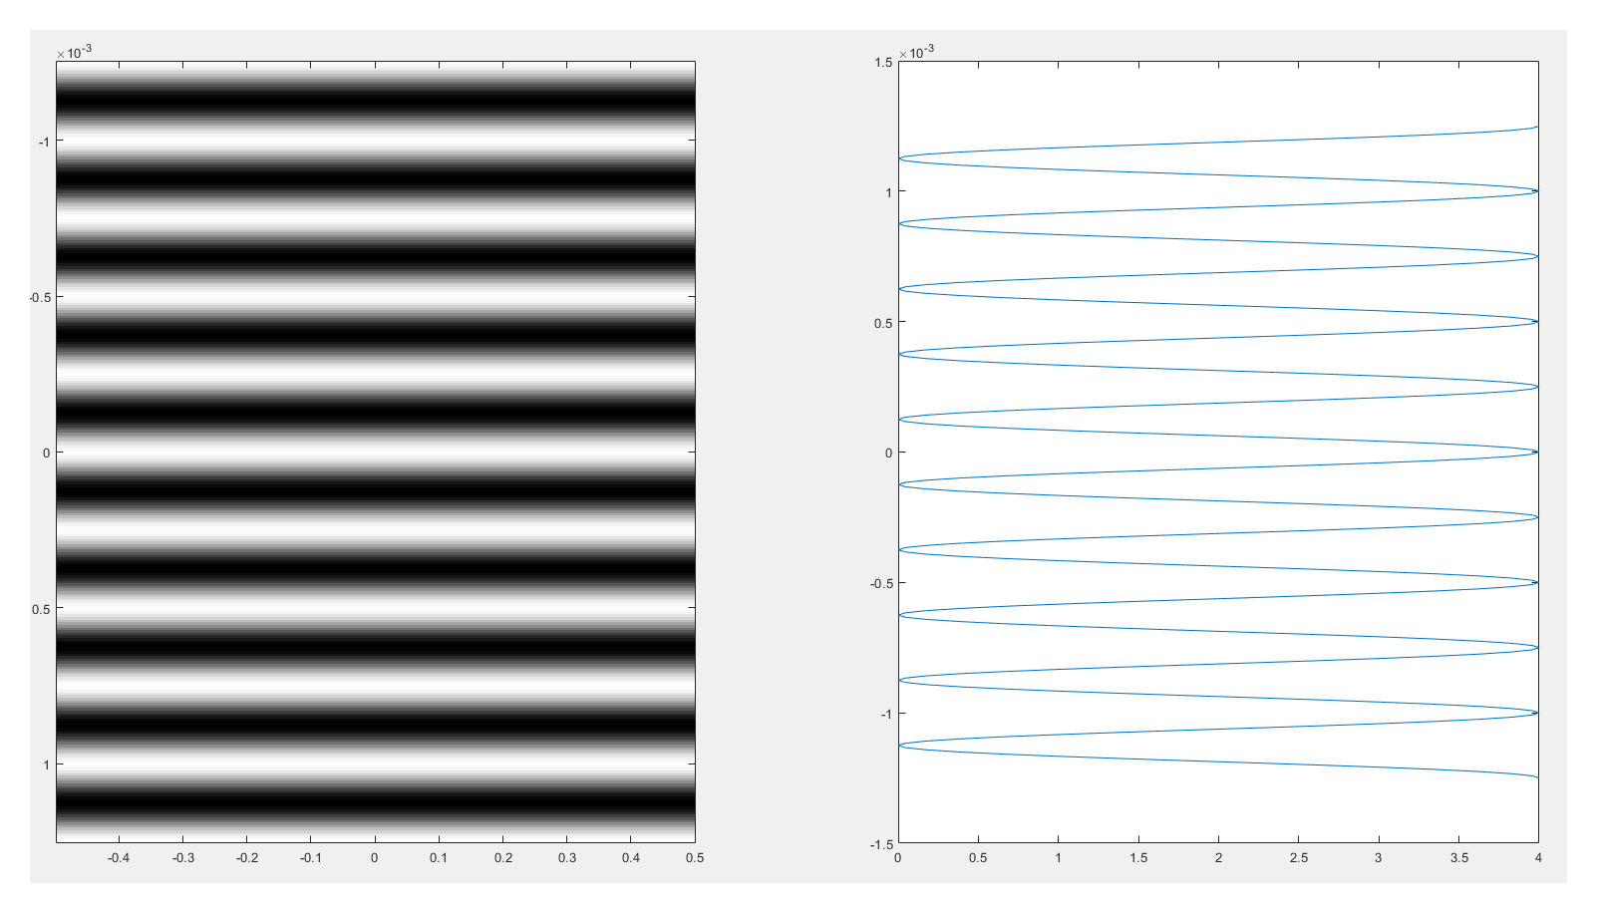The height and width of the screenshot is (913, 1597).
Task: Select the ×10^-3 exponent label above curve plot
Action: [x=916, y=52]
